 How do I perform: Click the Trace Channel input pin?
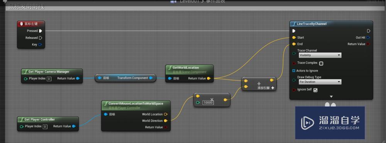click(294, 53)
